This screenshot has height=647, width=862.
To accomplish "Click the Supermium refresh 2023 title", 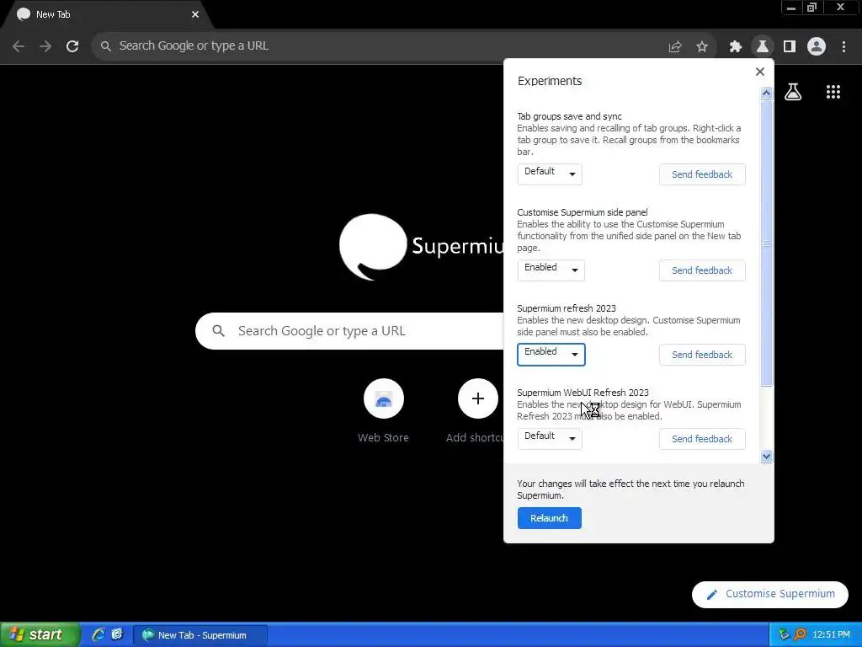I will point(567,308).
